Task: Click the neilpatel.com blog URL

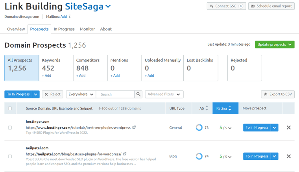Action: click(74, 154)
